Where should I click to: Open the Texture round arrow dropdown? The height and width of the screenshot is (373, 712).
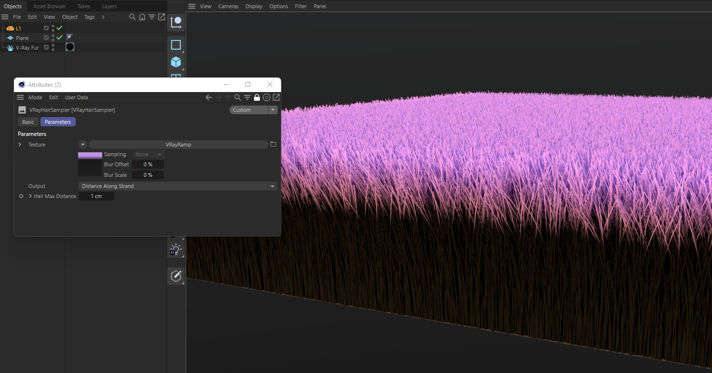pos(83,145)
